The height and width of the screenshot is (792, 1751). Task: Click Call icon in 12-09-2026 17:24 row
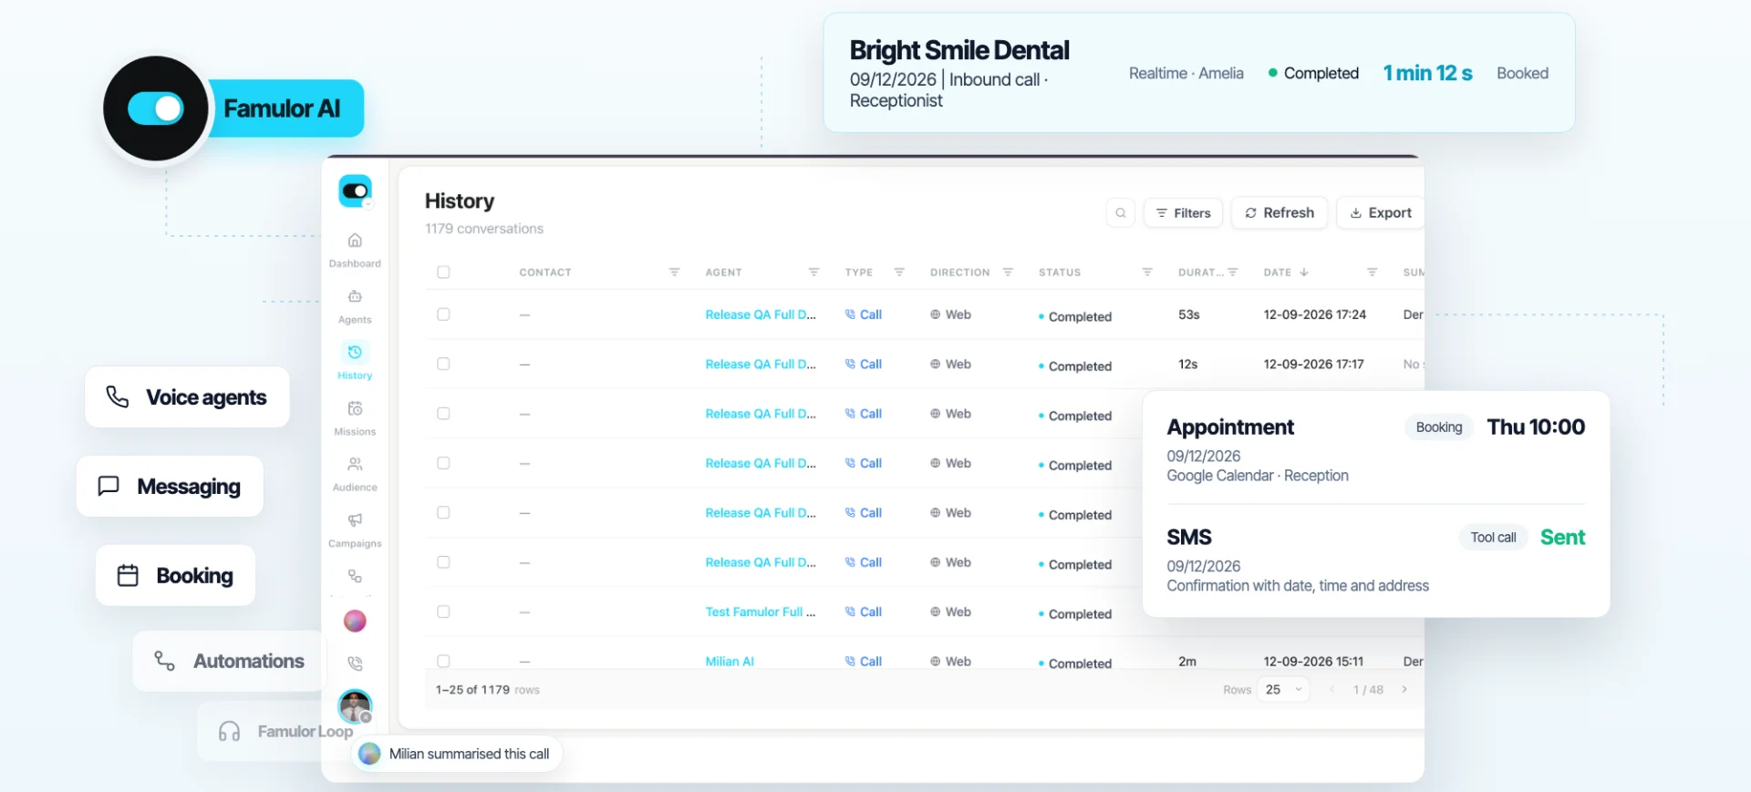pos(850,314)
